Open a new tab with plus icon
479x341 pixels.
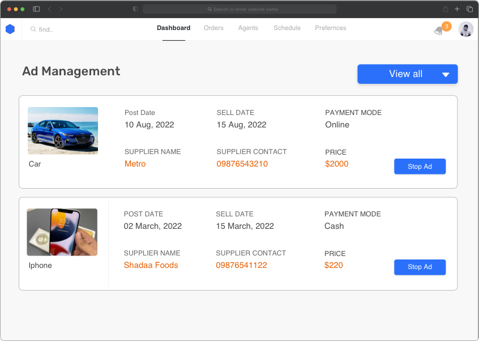(x=457, y=9)
